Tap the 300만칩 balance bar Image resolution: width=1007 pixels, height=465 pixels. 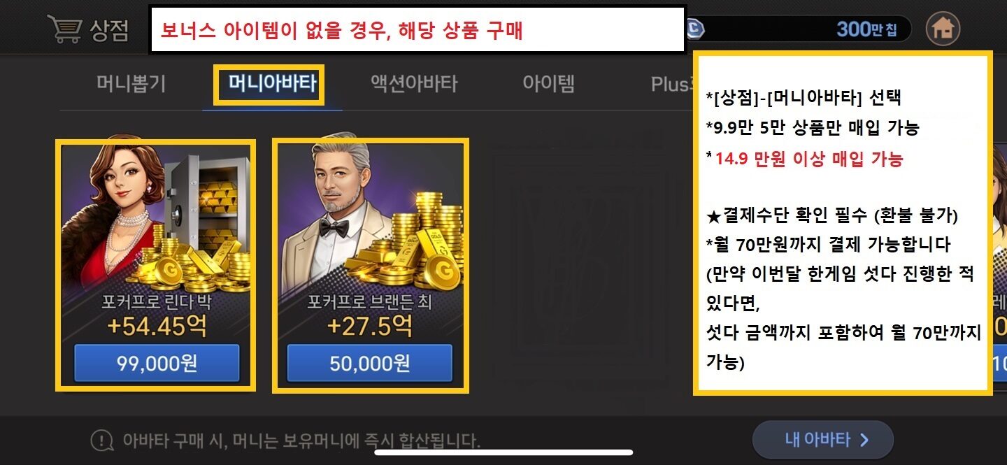pyautogui.click(x=797, y=29)
